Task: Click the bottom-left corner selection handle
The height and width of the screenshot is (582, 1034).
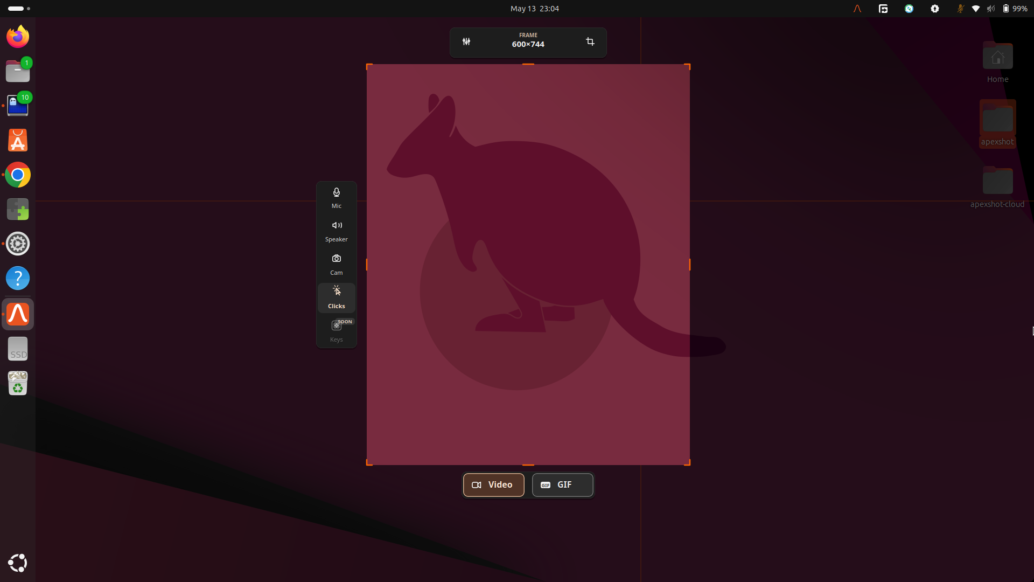Action: coord(369,463)
